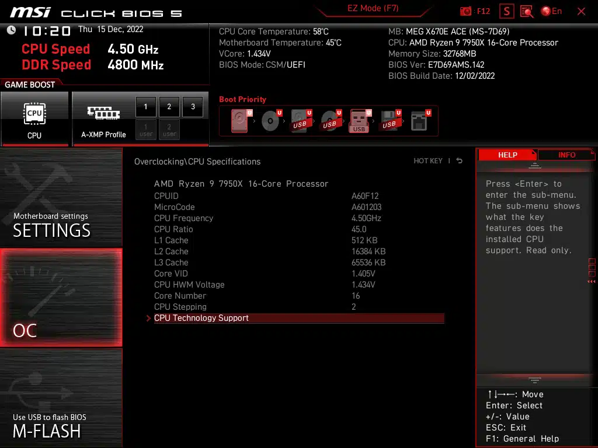Click the date Thu 15 Dec, 2022
The height and width of the screenshot is (448, 598).
[x=110, y=29]
